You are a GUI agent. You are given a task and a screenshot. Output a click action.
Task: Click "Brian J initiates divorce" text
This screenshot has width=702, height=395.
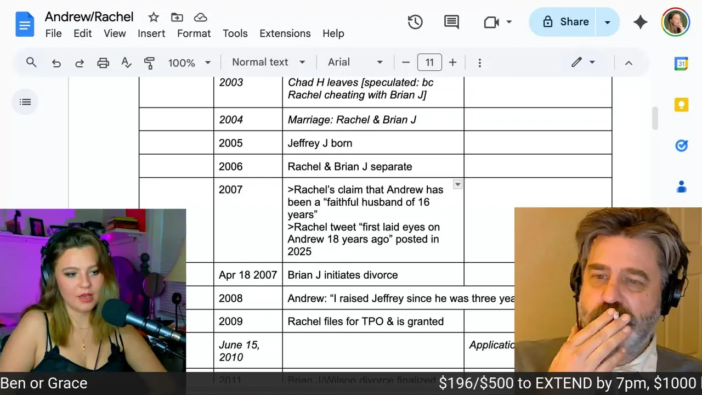click(x=343, y=275)
